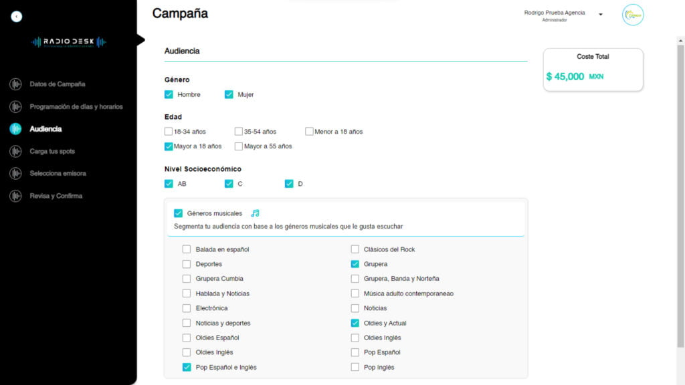Open the user profile avatar logo
The image size is (685, 385).
coord(633,15)
